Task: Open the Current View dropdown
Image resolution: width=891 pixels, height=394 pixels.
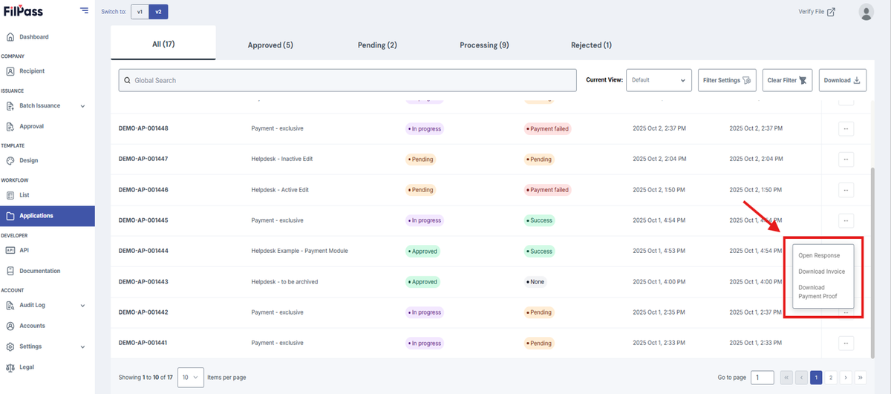Action: pos(659,80)
